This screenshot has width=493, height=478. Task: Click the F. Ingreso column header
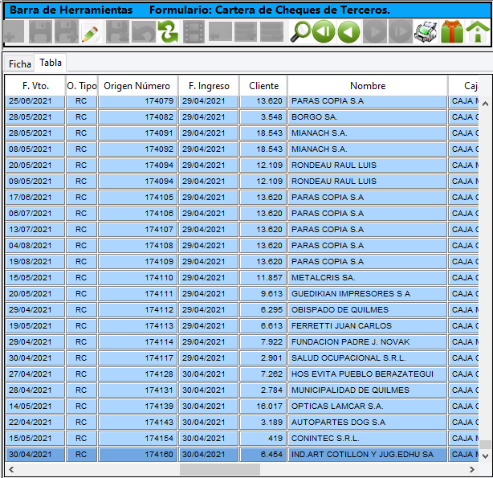point(209,86)
